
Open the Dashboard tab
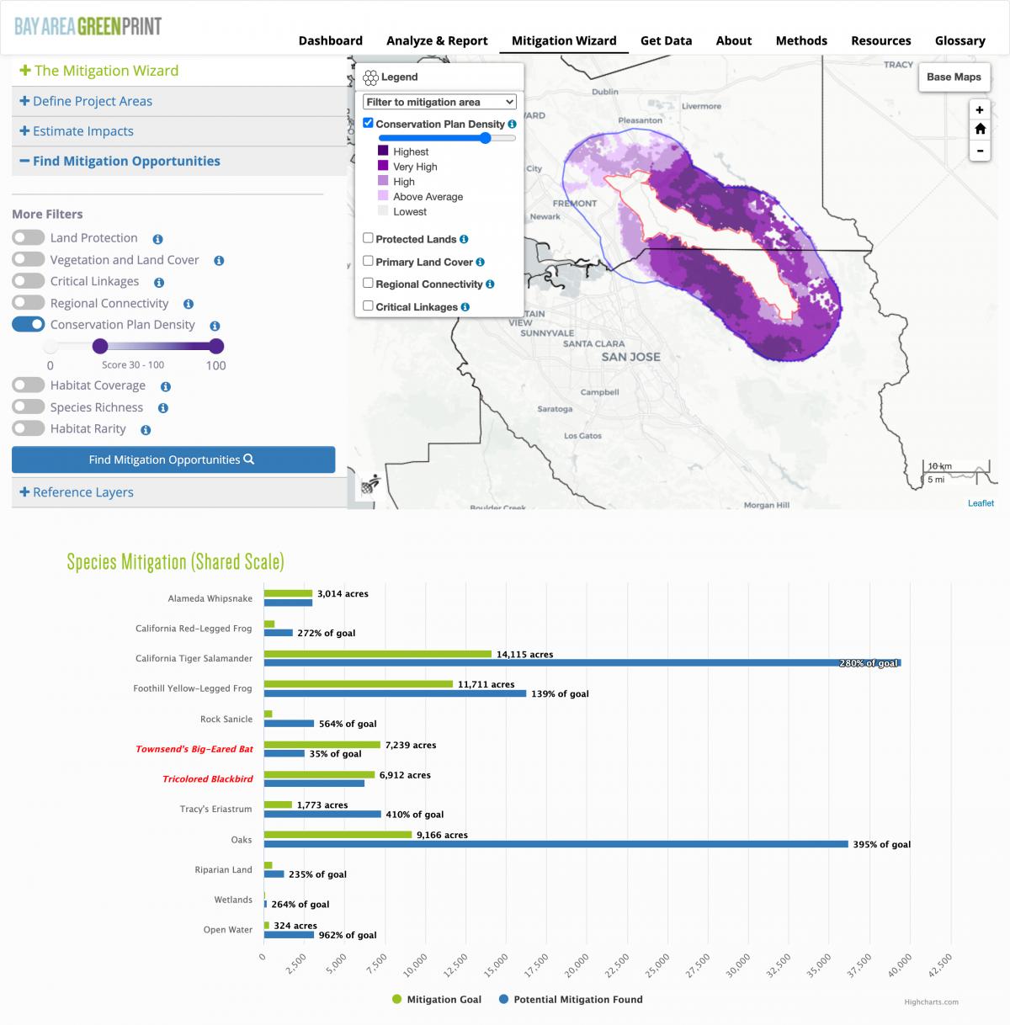pyautogui.click(x=331, y=40)
